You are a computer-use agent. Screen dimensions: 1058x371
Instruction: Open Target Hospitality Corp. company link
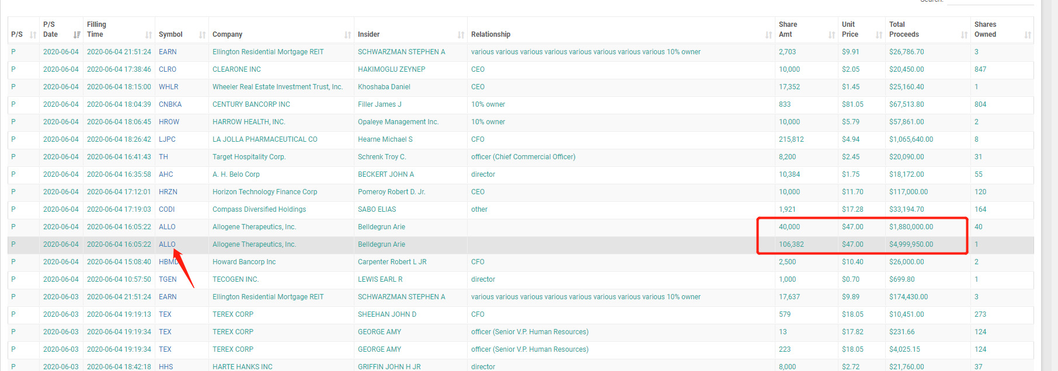249,157
